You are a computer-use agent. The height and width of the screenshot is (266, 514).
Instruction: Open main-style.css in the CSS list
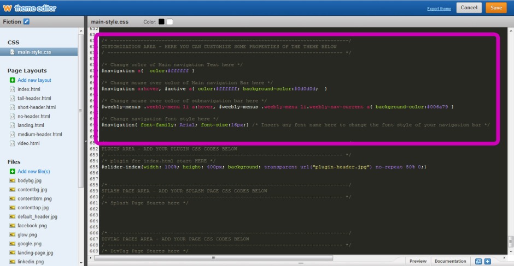34,52
